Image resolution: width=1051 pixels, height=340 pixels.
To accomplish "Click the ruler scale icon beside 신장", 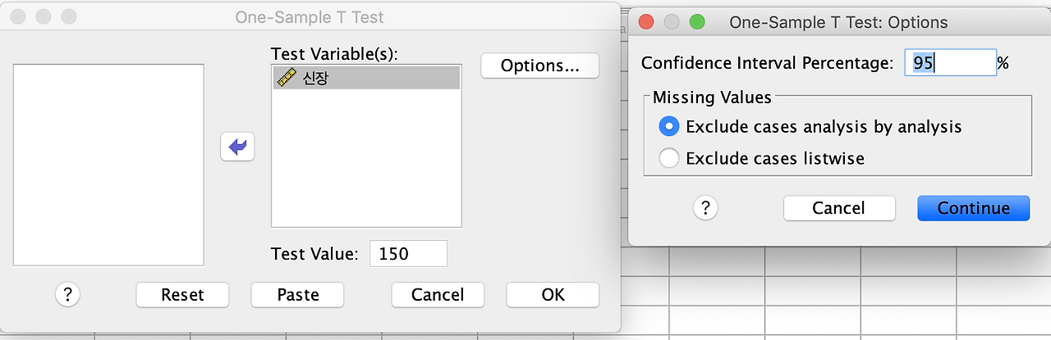I will (x=287, y=78).
